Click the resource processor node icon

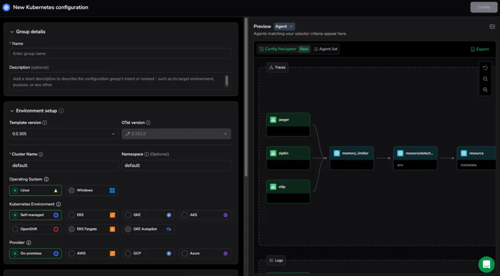[464, 153]
